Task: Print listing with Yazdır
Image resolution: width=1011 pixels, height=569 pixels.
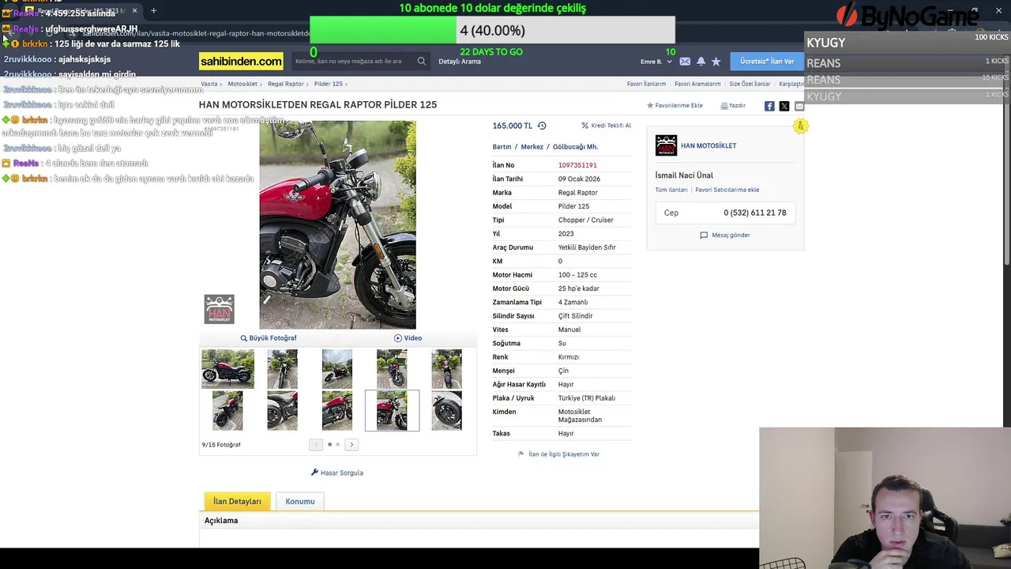Action: pyautogui.click(x=733, y=105)
